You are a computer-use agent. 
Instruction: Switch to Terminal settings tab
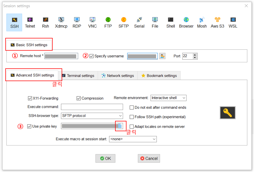click(x=78, y=76)
